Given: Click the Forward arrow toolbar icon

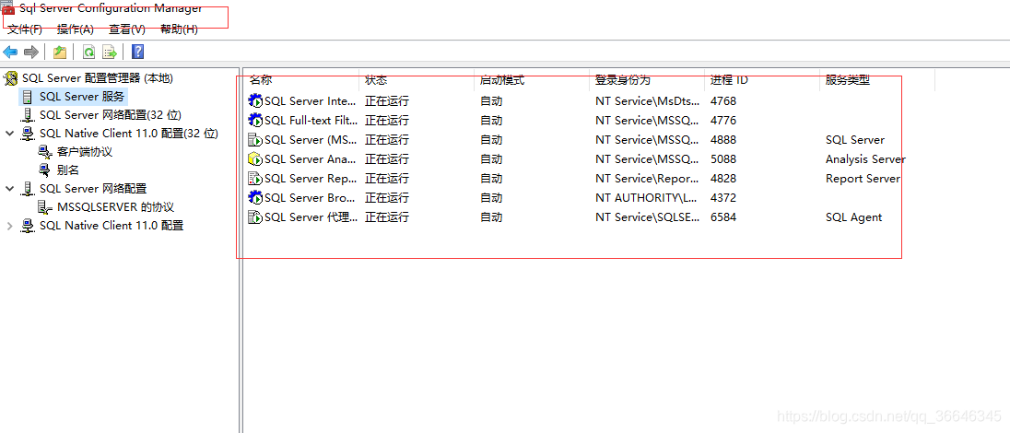Looking at the screenshot, I should click(31, 53).
